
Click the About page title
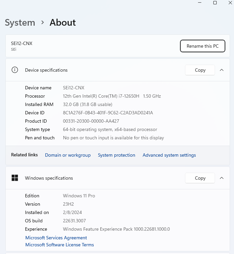click(x=63, y=23)
